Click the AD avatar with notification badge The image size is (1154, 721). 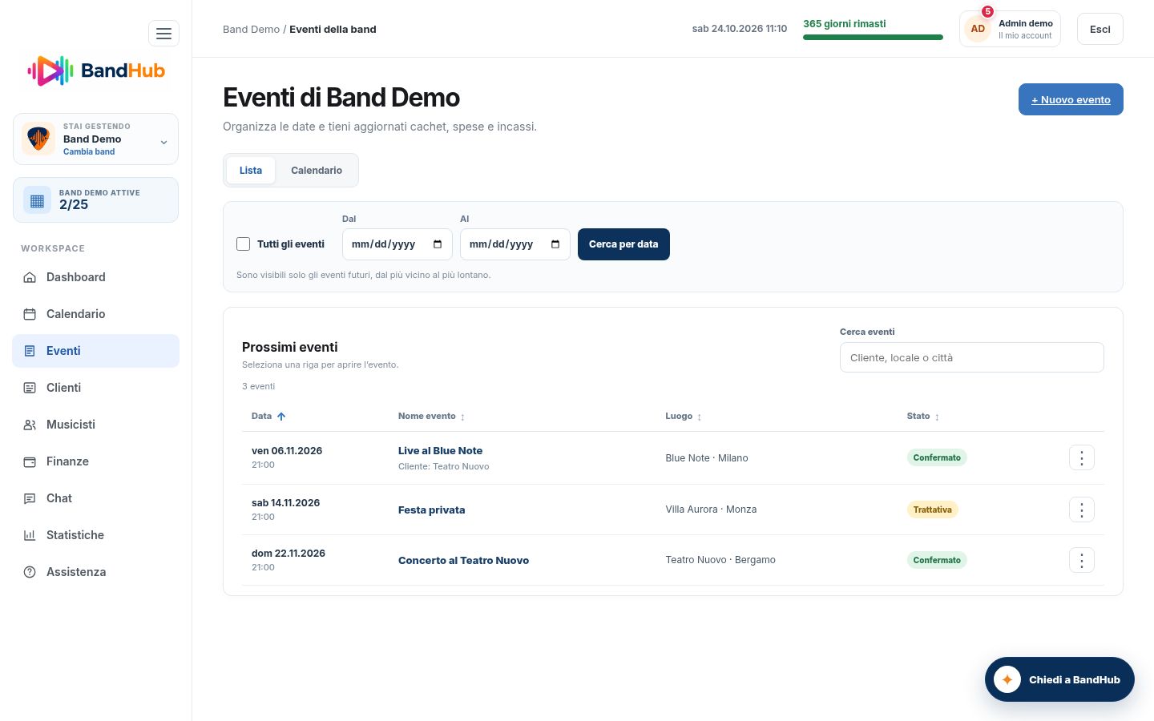tap(978, 28)
